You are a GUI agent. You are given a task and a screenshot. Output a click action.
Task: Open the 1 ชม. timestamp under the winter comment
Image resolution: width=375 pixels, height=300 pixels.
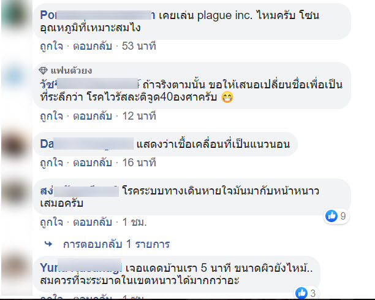(134, 223)
